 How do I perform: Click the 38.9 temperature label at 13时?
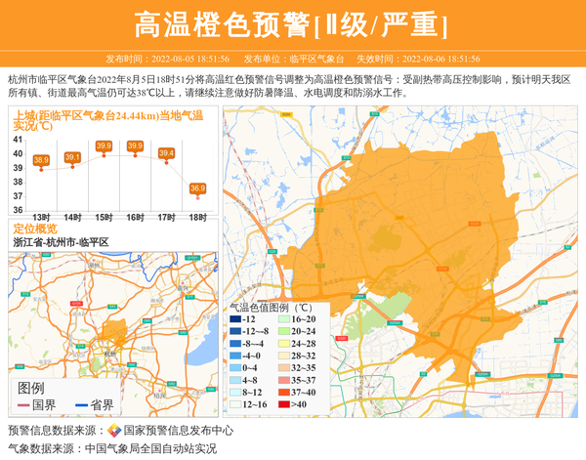tap(41, 159)
